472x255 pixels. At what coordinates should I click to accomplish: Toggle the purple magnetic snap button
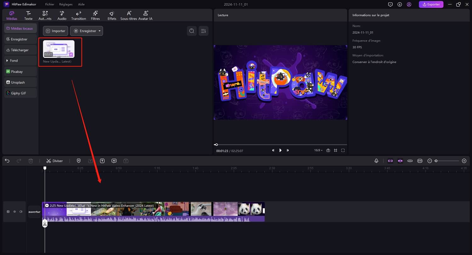[x=400, y=161]
